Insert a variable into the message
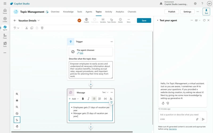213x133 pixels. coord(105,99)
